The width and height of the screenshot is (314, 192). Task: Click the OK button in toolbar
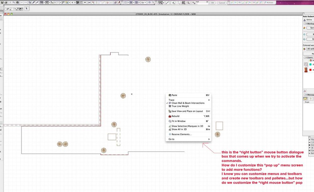coord(212,3)
